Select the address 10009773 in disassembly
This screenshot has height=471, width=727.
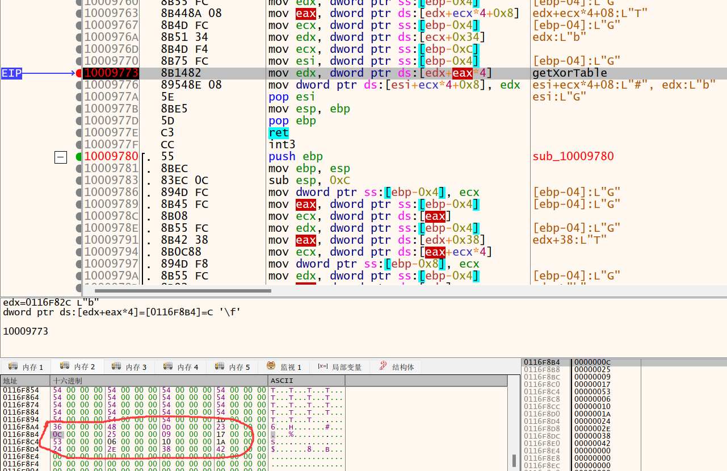point(111,73)
